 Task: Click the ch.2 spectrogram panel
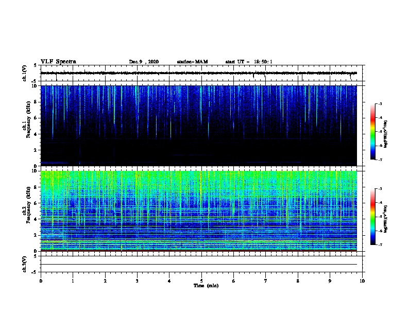[x=199, y=211]
